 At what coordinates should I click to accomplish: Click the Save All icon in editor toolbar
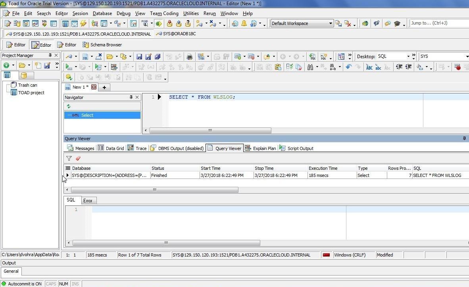[158, 56]
